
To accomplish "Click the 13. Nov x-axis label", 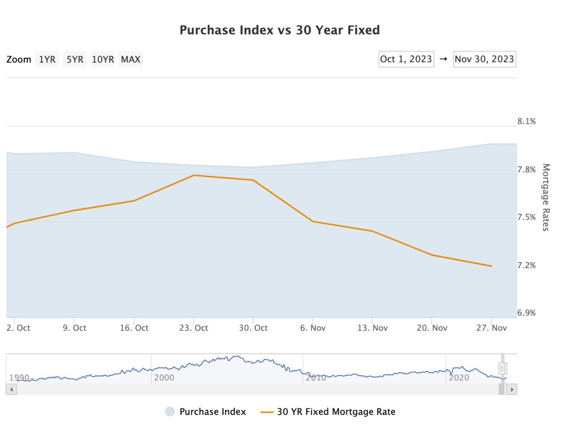I will pos(373,328).
